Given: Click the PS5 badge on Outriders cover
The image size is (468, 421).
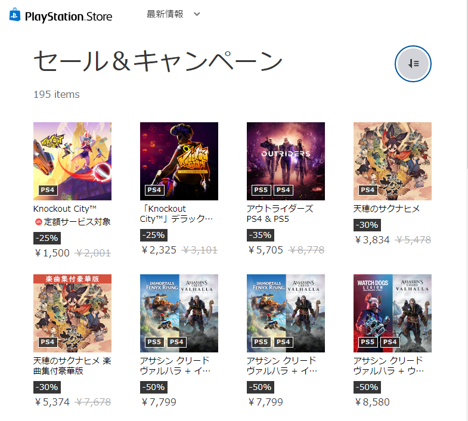Looking at the screenshot, I should click(261, 190).
